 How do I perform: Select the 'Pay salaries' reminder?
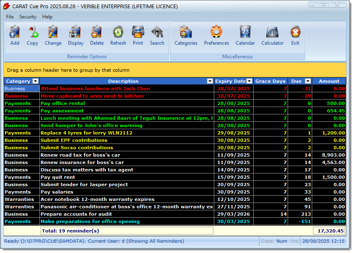(175, 192)
